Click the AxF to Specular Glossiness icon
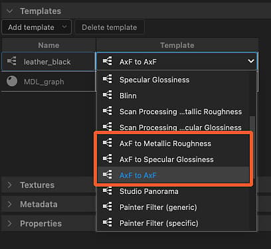The width and height of the screenshot is (271, 249). pyautogui.click(x=108, y=159)
